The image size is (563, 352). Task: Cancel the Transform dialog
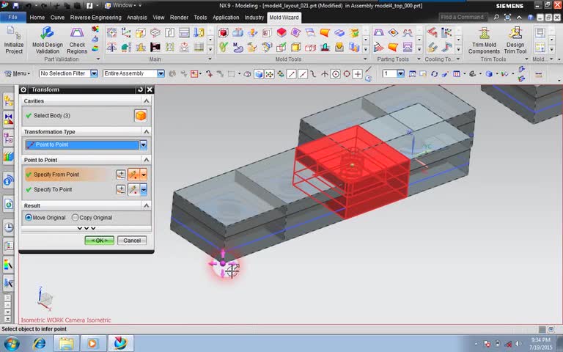[132, 241]
